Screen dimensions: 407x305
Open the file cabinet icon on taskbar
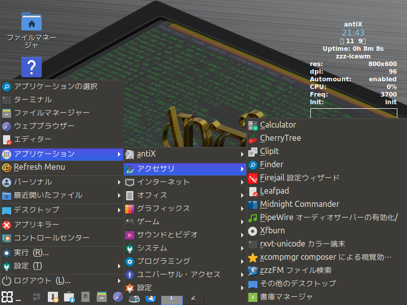pyautogui.click(x=101, y=297)
